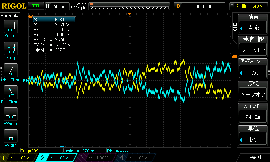This screenshot has width=270, height=162.
Task: Select channel 3 tab at bottom
Action: [x=97, y=158]
